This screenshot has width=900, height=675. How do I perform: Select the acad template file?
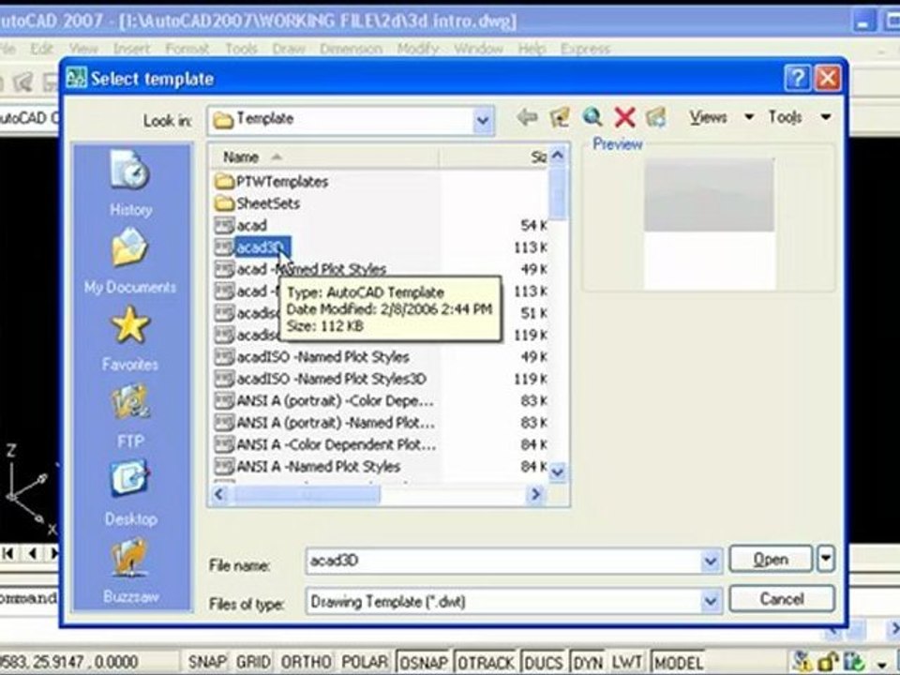[x=241, y=225]
